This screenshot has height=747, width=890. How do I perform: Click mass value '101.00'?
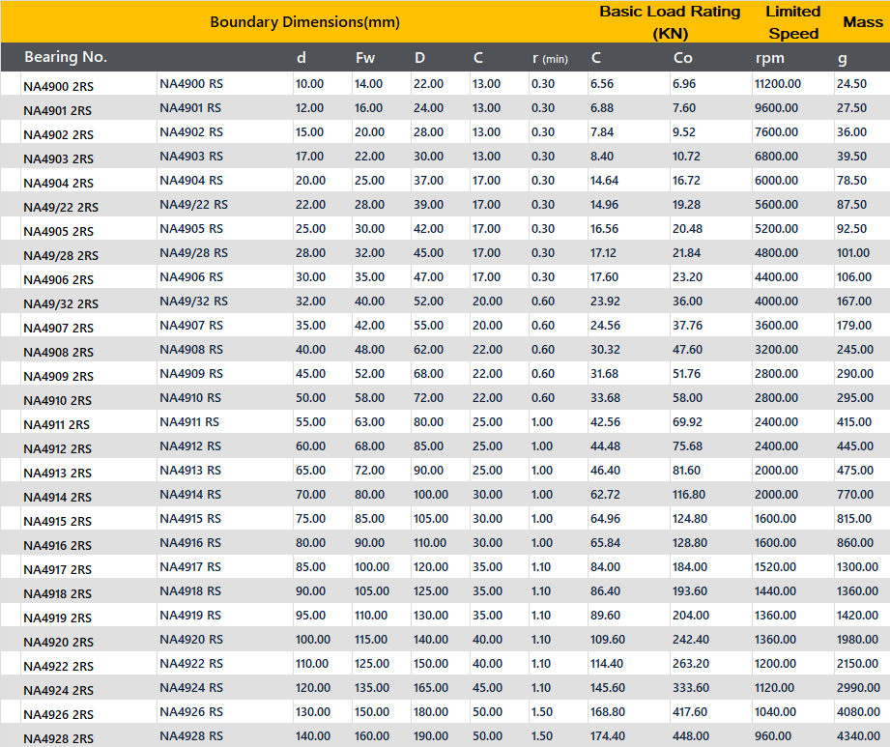click(x=853, y=252)
